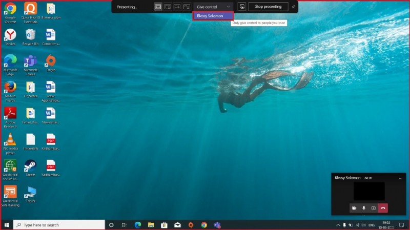Select Quick Heal IS Essentials desktop icon
The width and height of the screenshot is (410, 230).
(x=31, y=12)
